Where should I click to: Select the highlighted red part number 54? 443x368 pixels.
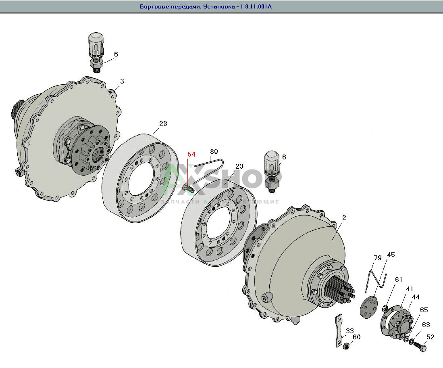191,154
